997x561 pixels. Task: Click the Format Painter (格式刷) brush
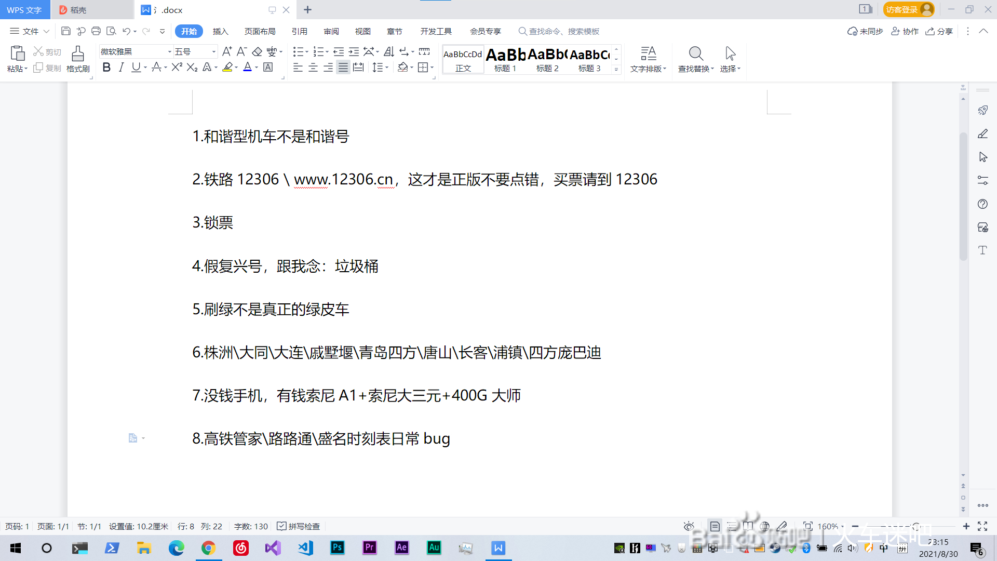coord(78,59)
